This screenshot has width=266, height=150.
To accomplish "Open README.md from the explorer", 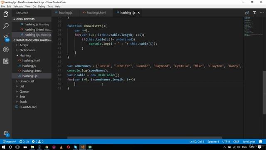I will (x=28, y=107).
